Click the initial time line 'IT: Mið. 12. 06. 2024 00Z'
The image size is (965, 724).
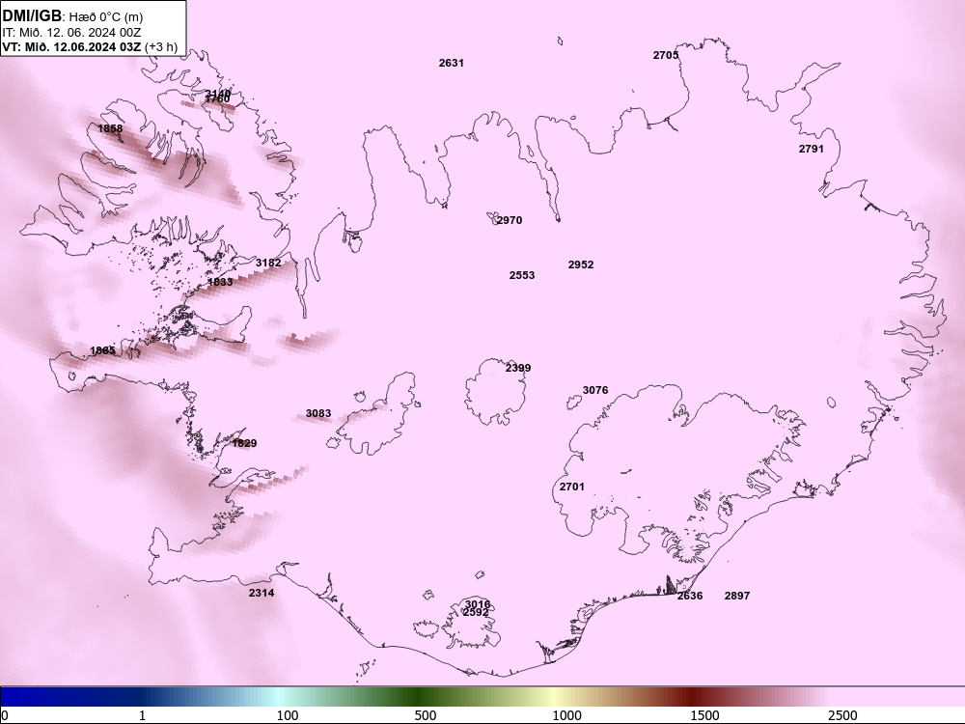pos(72,32)
